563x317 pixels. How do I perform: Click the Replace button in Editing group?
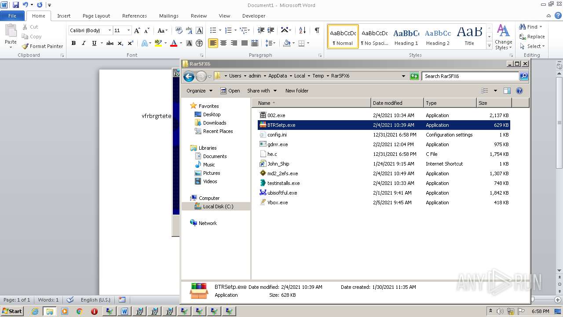tap(532, 37)
